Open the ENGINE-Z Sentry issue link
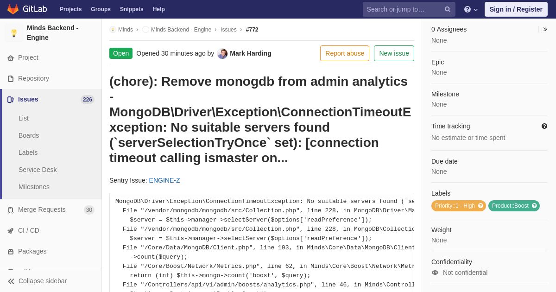 (x=164, y=180)
